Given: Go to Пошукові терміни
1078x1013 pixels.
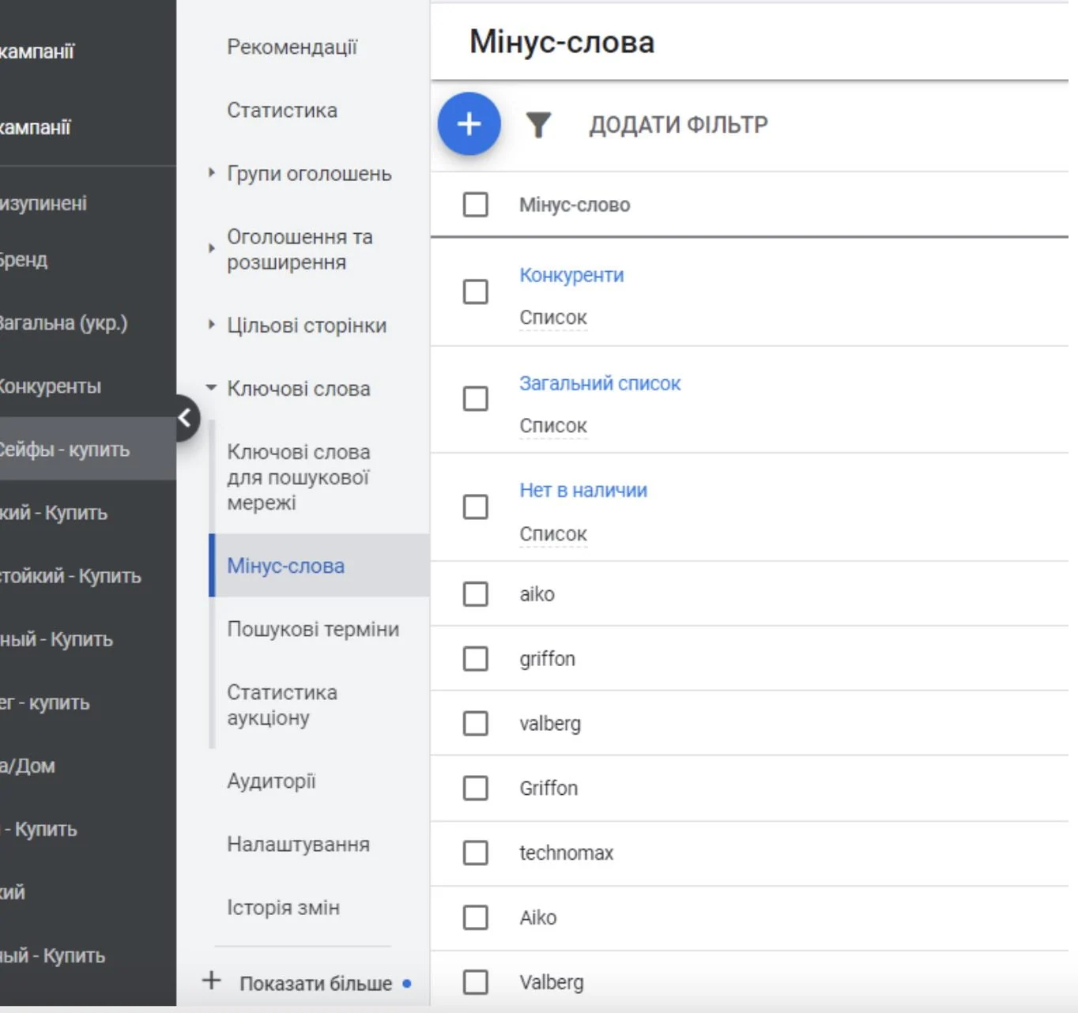Looking at the screenshot, I should [313, 629].
